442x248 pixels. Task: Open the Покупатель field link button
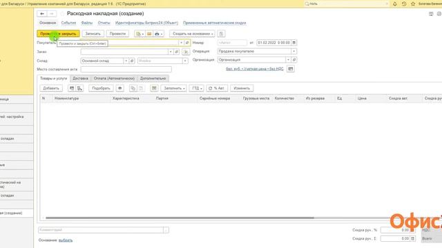187,43
